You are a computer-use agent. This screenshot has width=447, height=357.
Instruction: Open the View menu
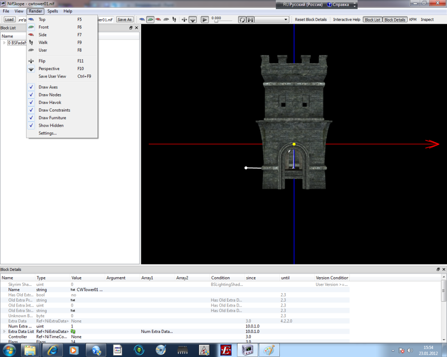click(19, 11)
